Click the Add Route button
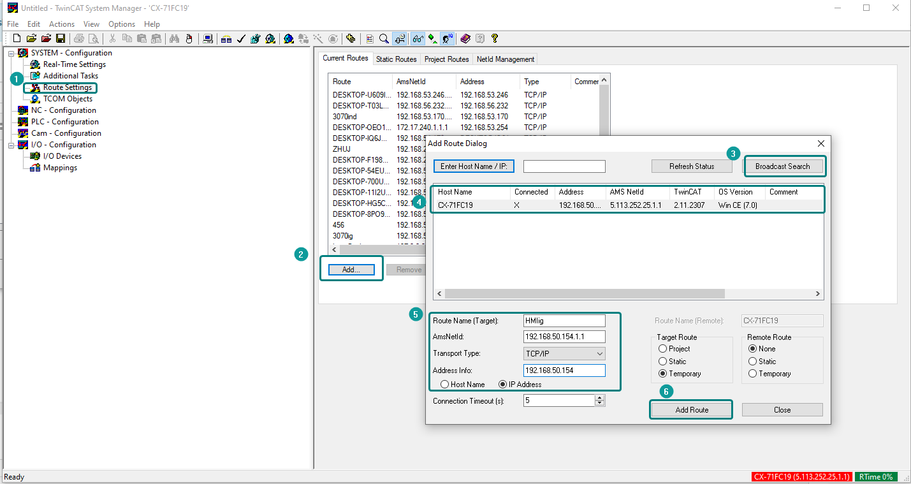This screenshot has height=484, width=911. click(691, 409)
